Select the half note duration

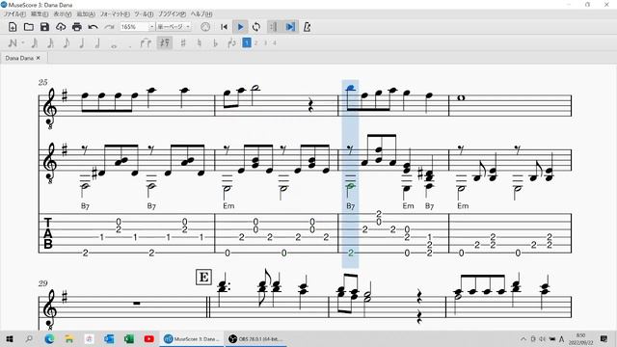97,42
